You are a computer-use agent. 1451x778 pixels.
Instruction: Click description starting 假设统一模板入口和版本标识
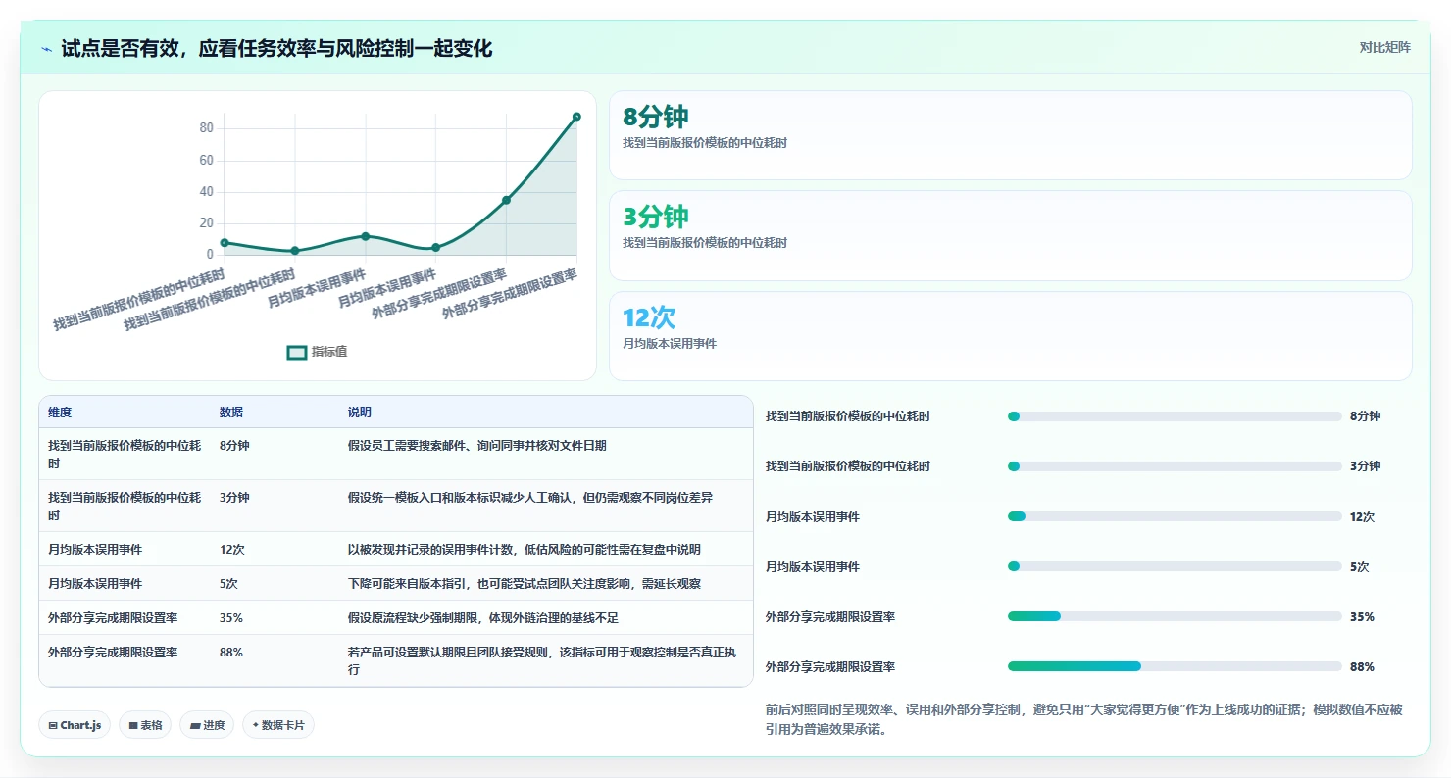pyautogui.click(x=530, y=497)
